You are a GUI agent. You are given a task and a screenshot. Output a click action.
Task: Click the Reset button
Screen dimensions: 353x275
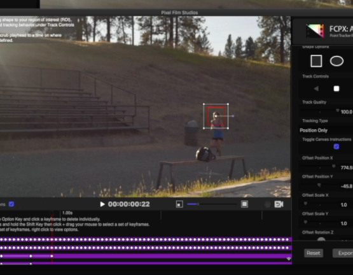click(314, 253)
